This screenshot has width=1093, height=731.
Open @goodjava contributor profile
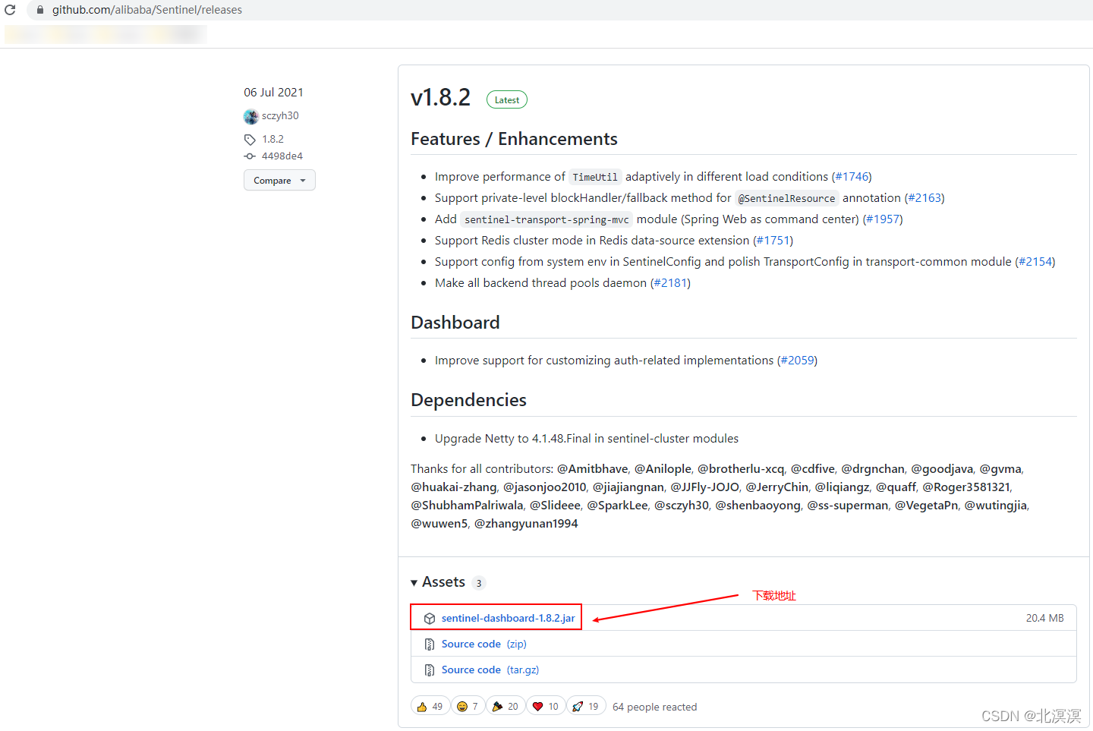point(942,469)
